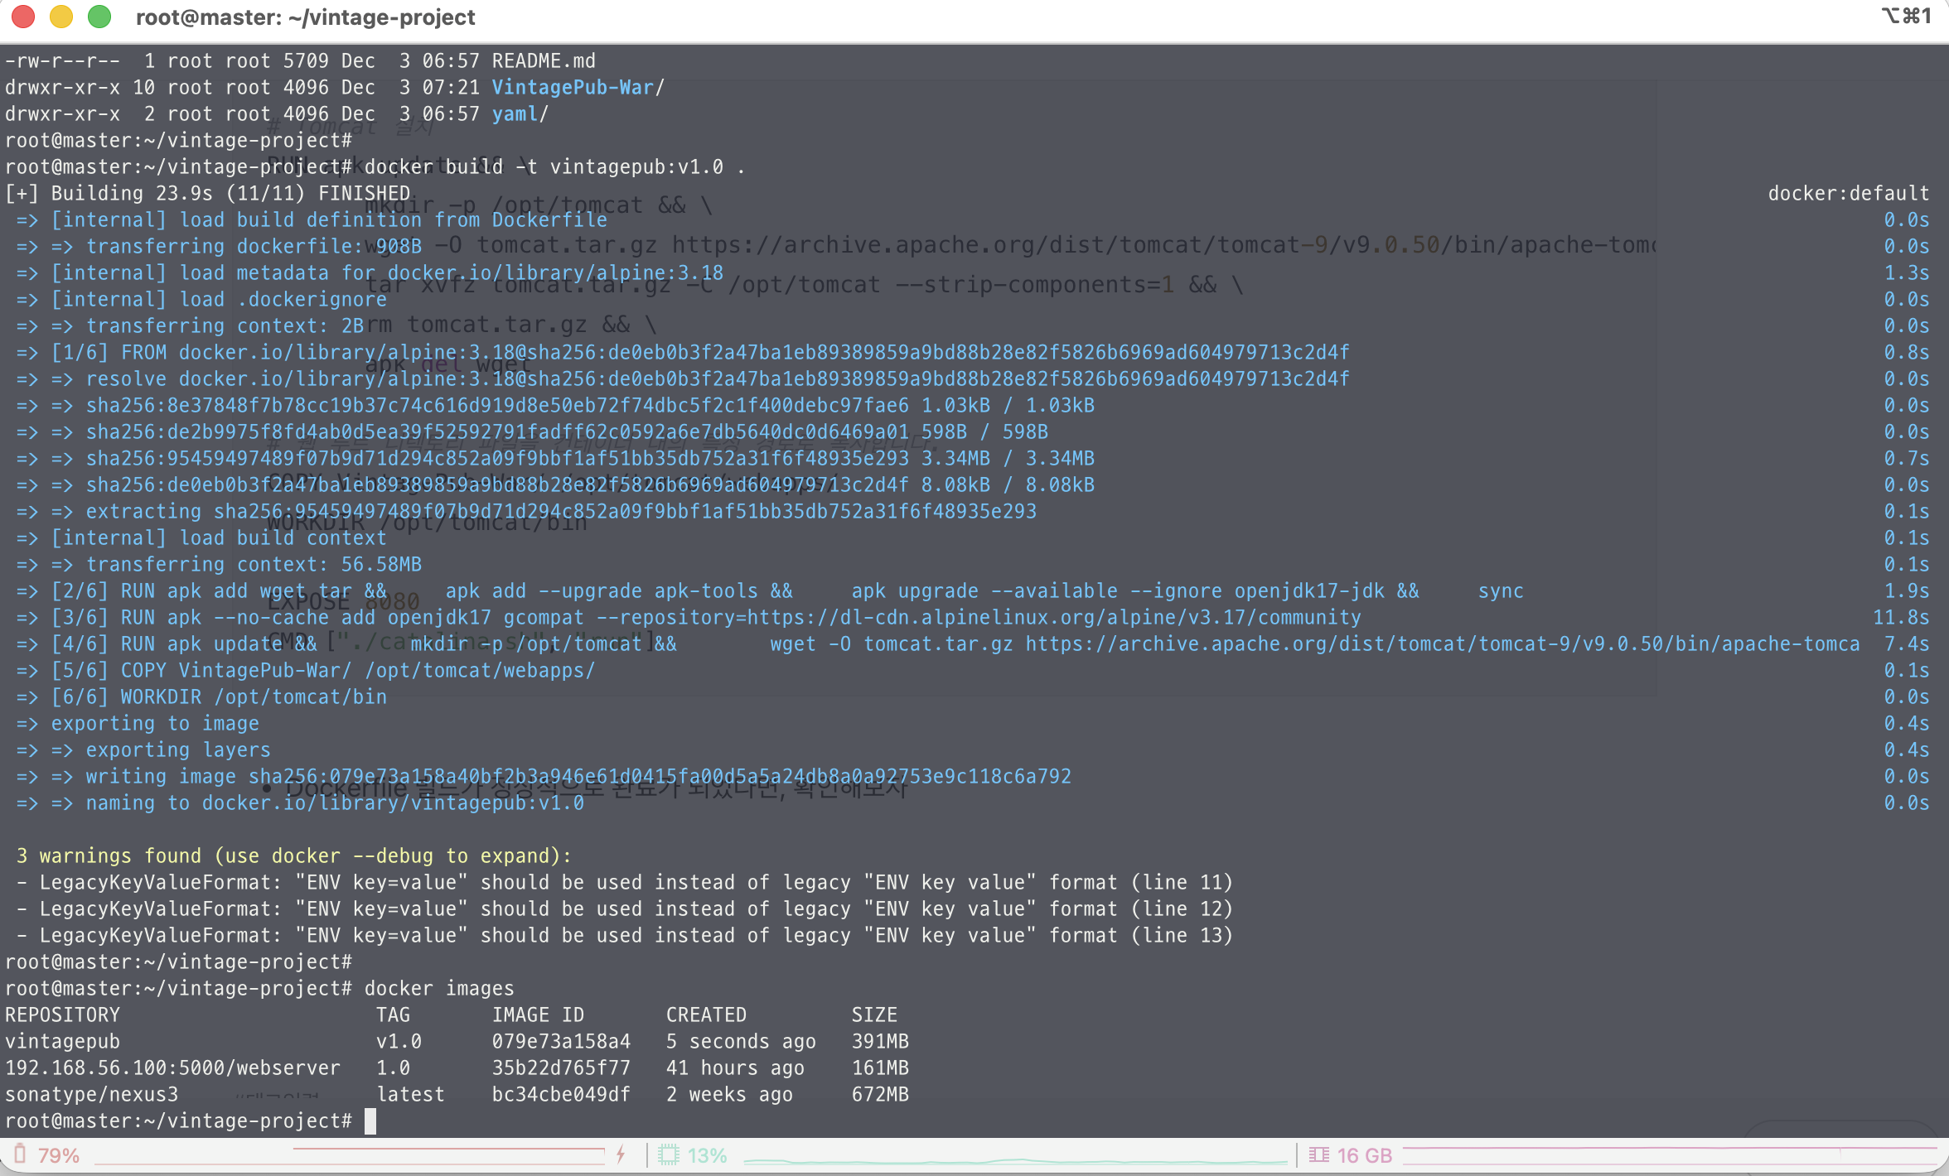Click the battery icon in status bar
Image resolution: width=1949 pixels, height=1176 pixels.
[x=21, y=1154]
